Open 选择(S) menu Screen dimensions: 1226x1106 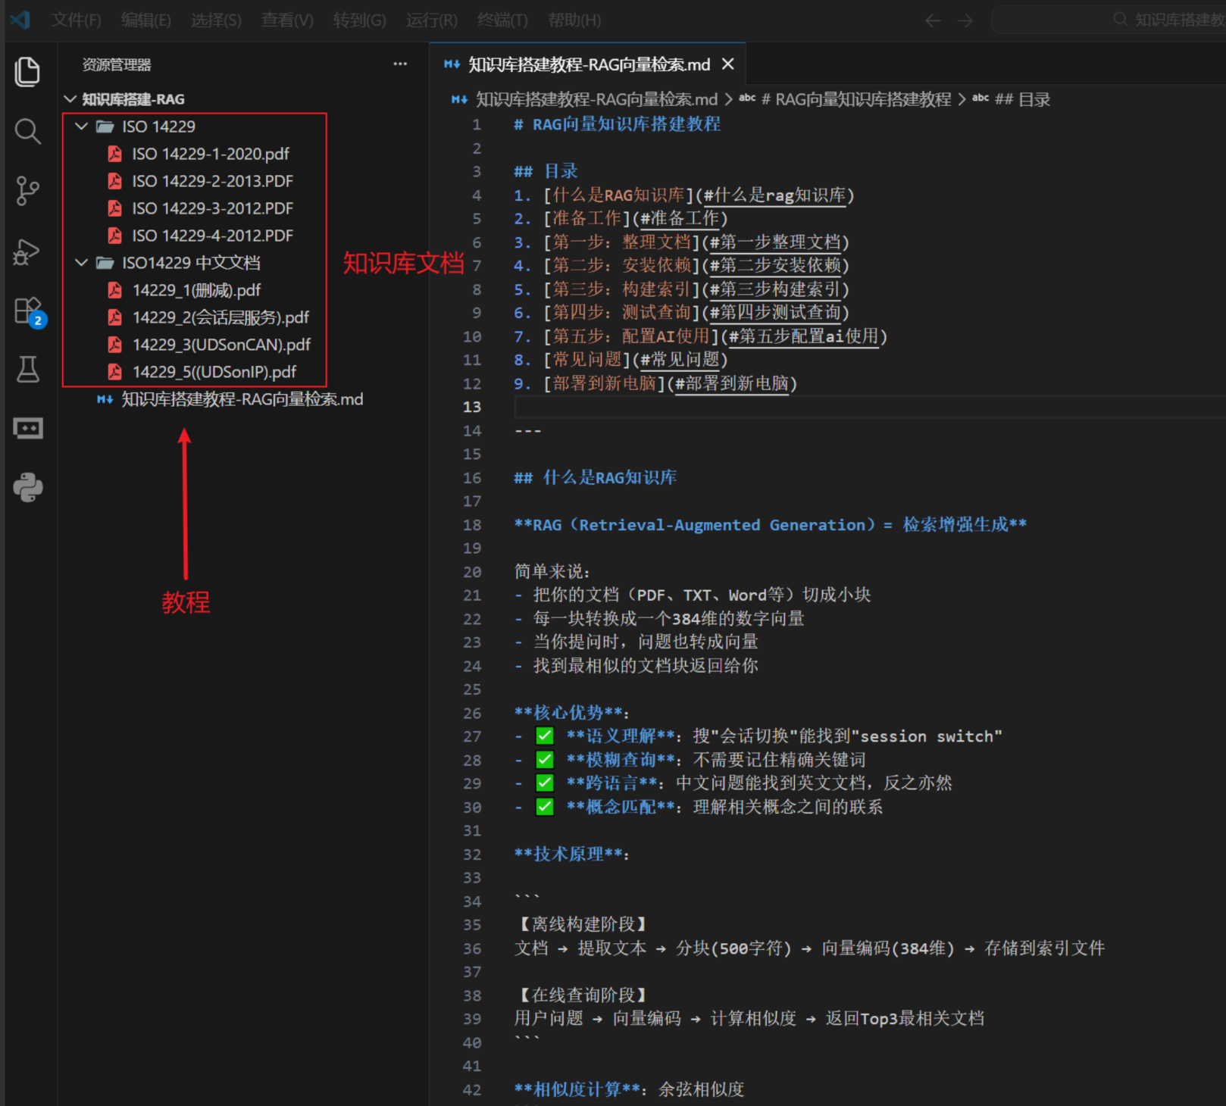[x=216, y=20]
